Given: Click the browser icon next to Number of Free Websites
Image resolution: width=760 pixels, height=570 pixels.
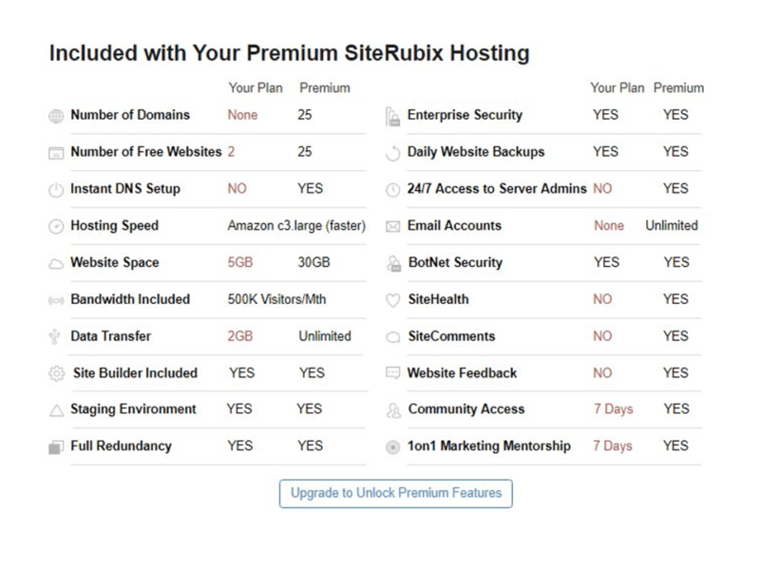Looking at the screenshot, I should pos(56,153).
